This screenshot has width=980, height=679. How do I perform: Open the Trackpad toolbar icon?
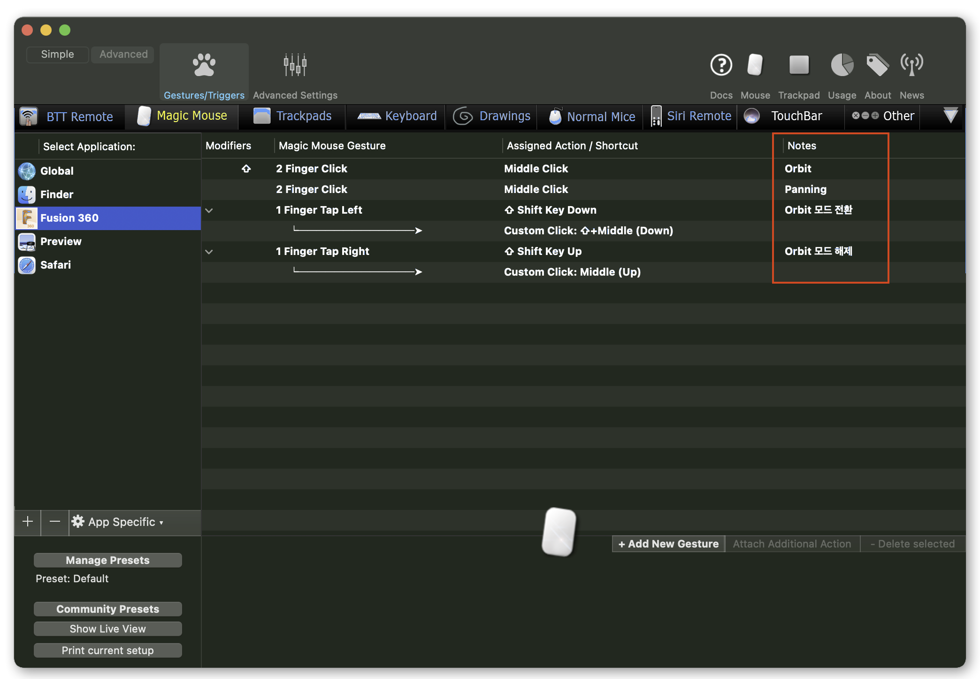coord(799,65)
